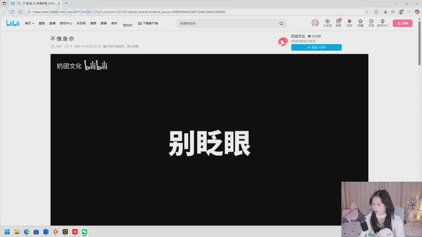Viewport: 422px width, 237px height.
Task: Open the 历史 history icon
Action: point(371,23)
